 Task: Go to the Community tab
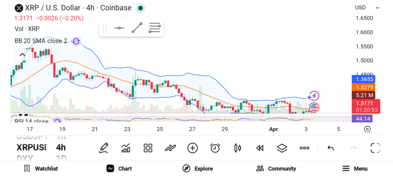(x=276, y=169)
